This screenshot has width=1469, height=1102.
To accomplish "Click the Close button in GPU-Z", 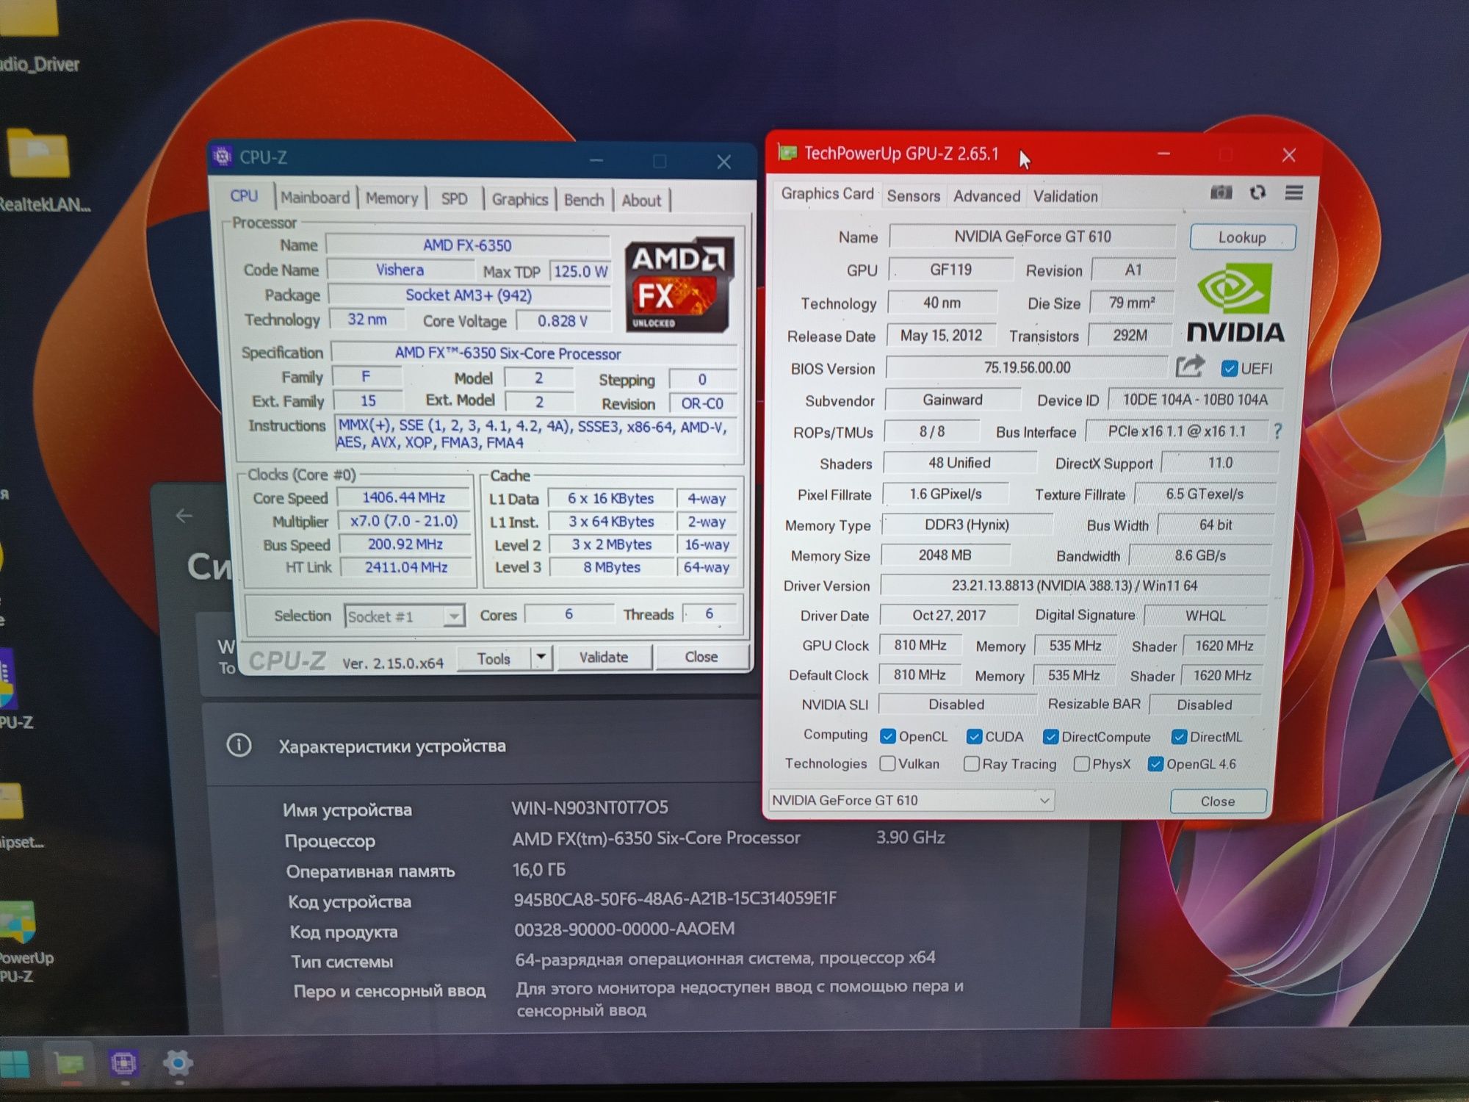I will click(1218, 801).
